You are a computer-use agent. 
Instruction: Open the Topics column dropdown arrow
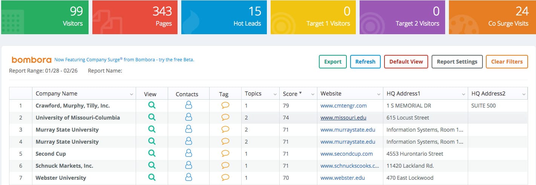pyautogui.click(x=275, y=94)
